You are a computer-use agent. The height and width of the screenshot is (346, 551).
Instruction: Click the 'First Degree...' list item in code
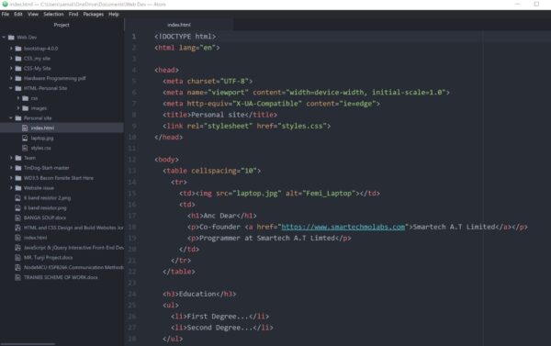click(x=218, y=317)
